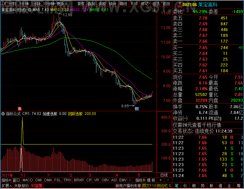Switch the indicator to DMA
Viewport: 244px width, 189px height.
(48, 180)
